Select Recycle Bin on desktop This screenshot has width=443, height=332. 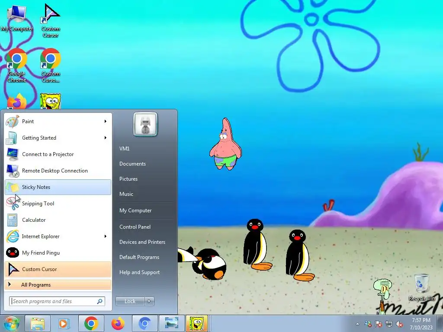point(421,287)
